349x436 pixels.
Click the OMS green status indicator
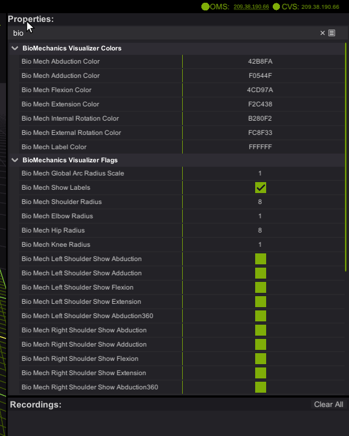[205, 7]
